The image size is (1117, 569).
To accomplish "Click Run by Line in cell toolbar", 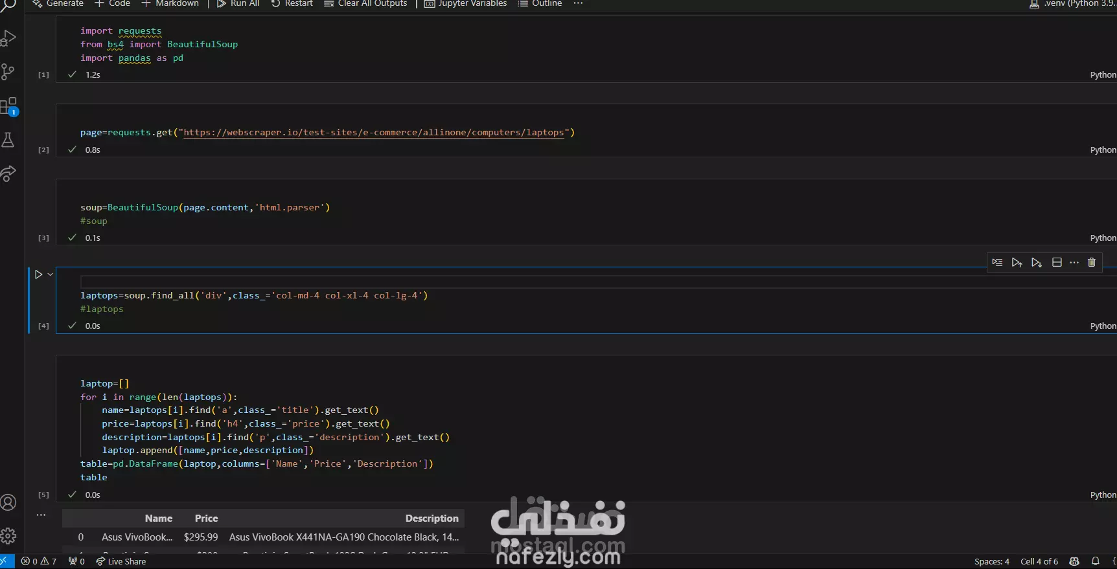I will coord(997,262).
